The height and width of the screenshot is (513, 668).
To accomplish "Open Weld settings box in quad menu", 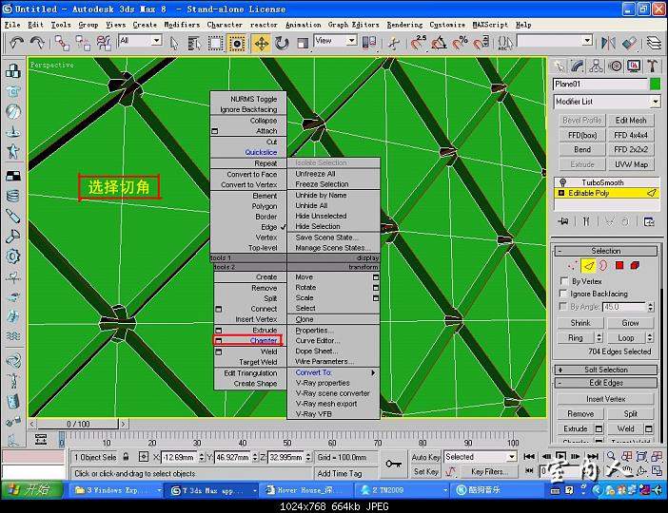I will click(x=219, y=351).
